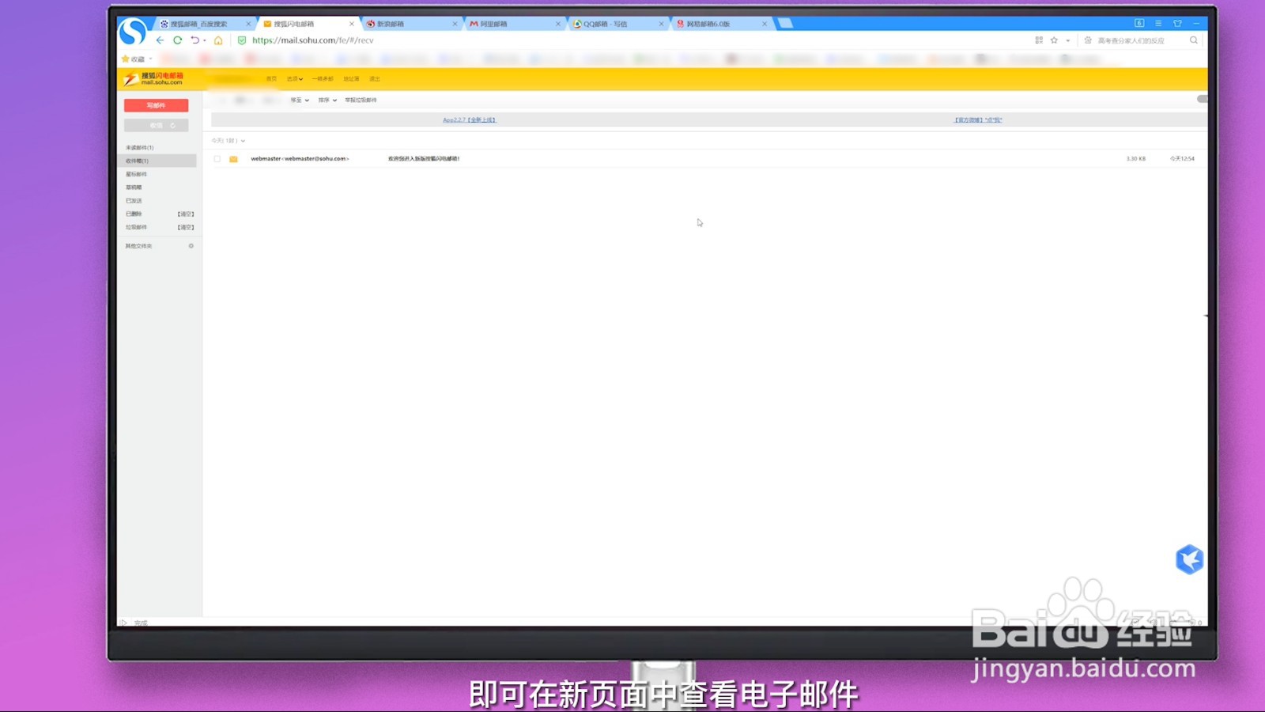Open the 星标邮件 starred folder
Viewport: 1265px width, 712px height.
tap(136, 174)
